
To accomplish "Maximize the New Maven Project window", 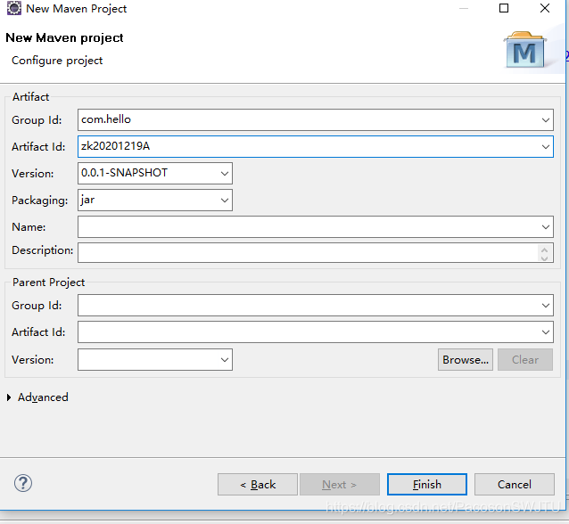I will click(504, 8).
